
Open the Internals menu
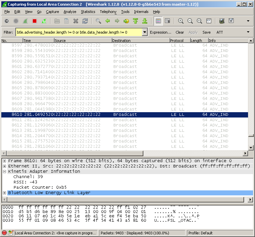(x=141, y=12)
